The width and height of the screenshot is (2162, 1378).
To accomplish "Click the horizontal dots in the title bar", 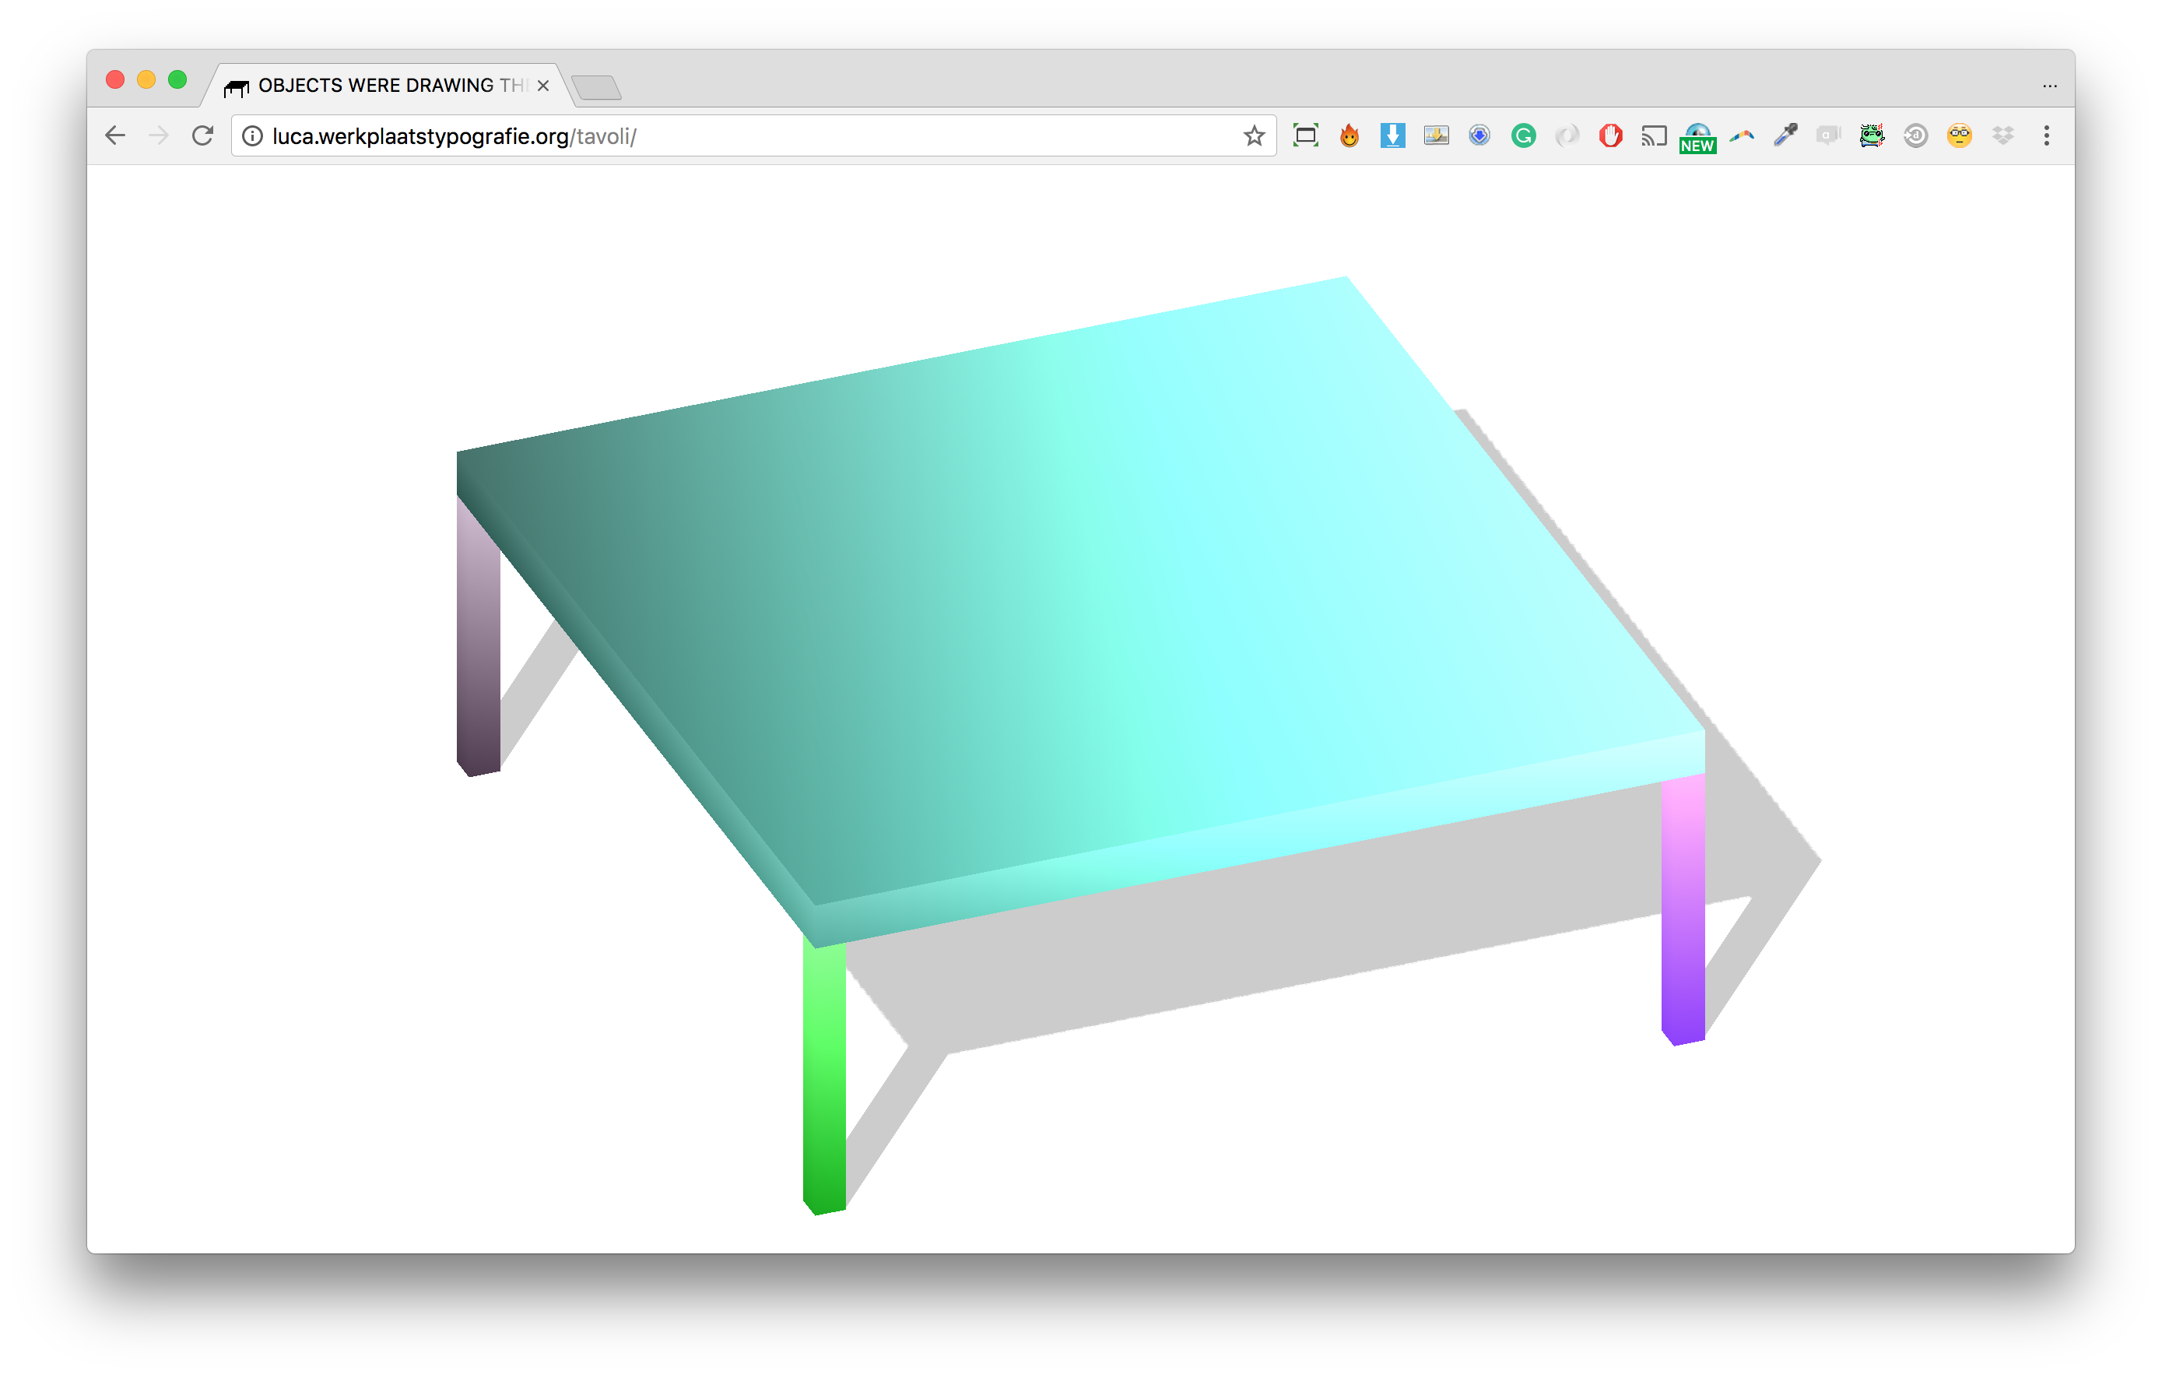I will [2050, 86].
